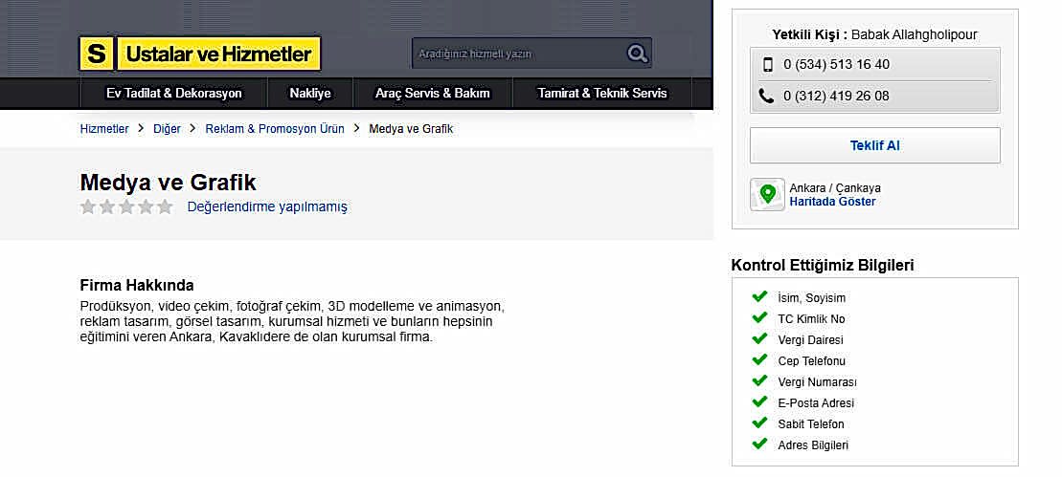1062x477 pixels.
Task: Go to Hizmetler breadcrumb link
Action: click(104, 129)
